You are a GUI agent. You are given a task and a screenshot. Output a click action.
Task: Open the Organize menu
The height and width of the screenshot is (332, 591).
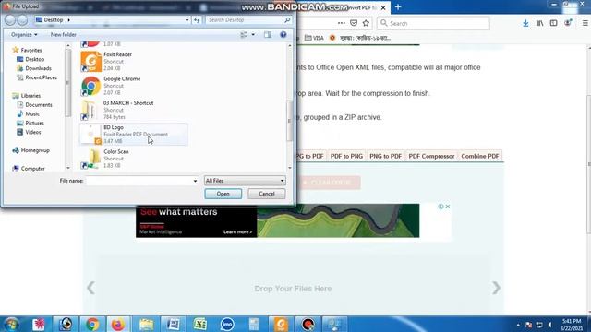pyautogui.click(x=24, y=35)
